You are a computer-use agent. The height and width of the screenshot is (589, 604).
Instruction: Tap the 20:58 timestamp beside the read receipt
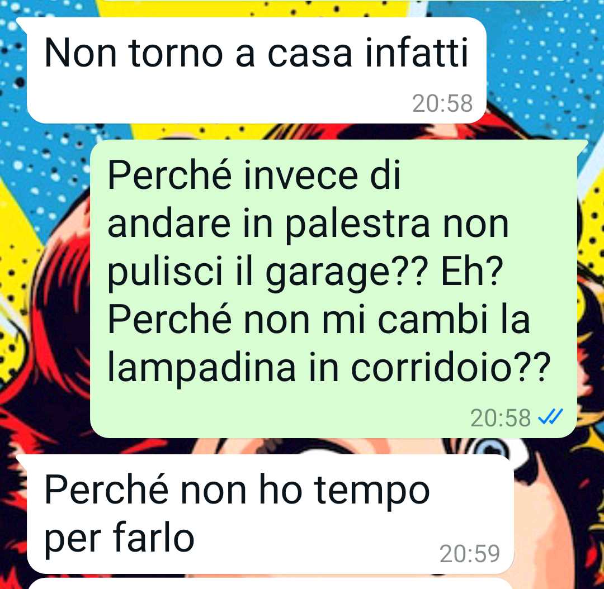click(501, 417)
